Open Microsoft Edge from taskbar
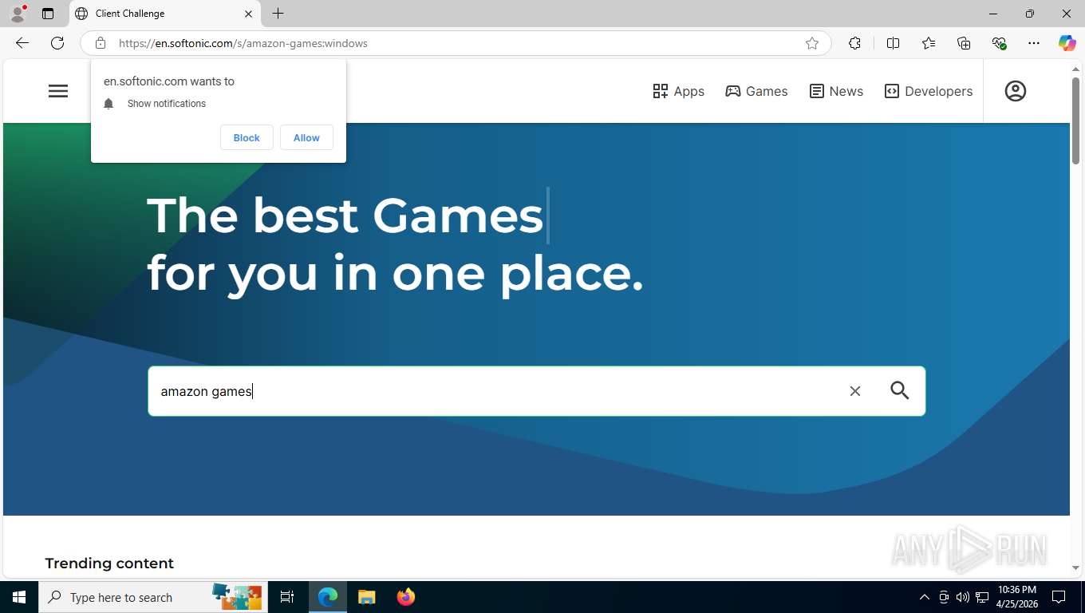 coord(328,597)
